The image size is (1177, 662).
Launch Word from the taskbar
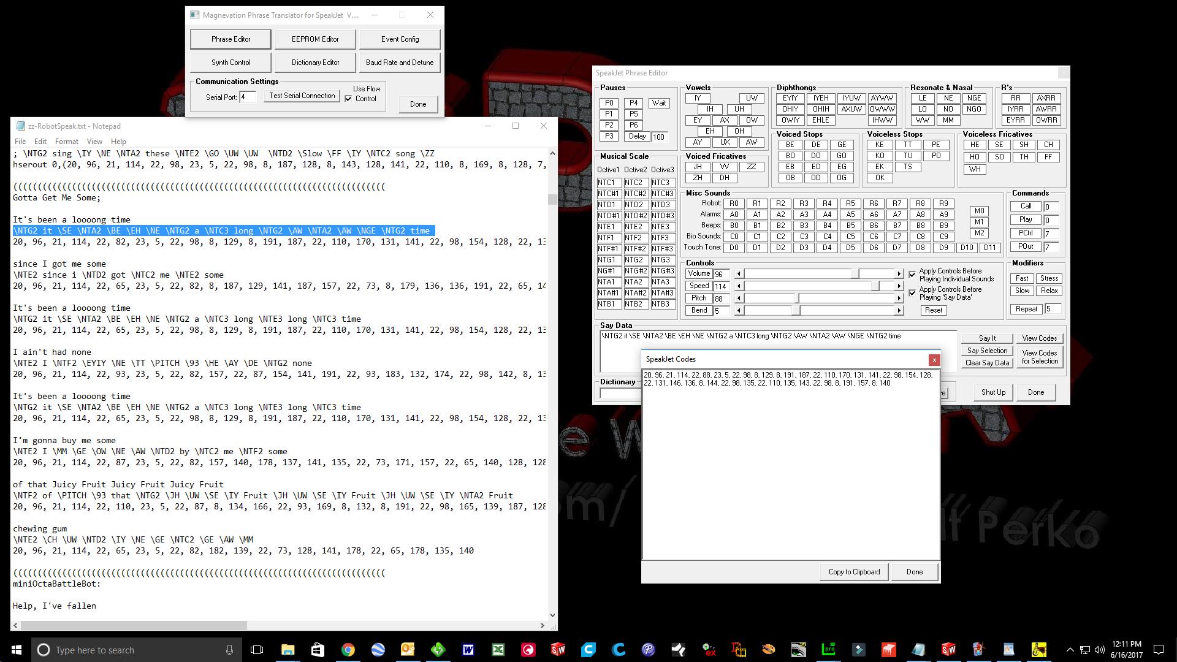[468, 650]
